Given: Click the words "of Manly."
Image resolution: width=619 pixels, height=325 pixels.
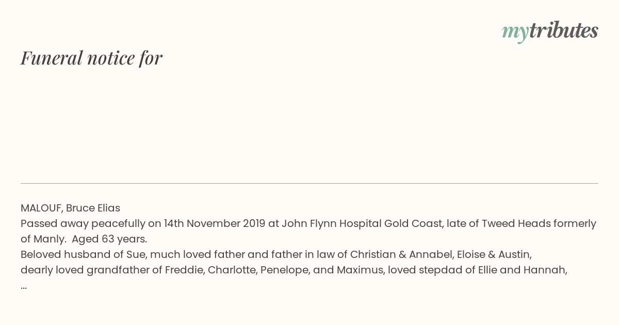Looking at the screenshot, I should (x=43, y=239).
